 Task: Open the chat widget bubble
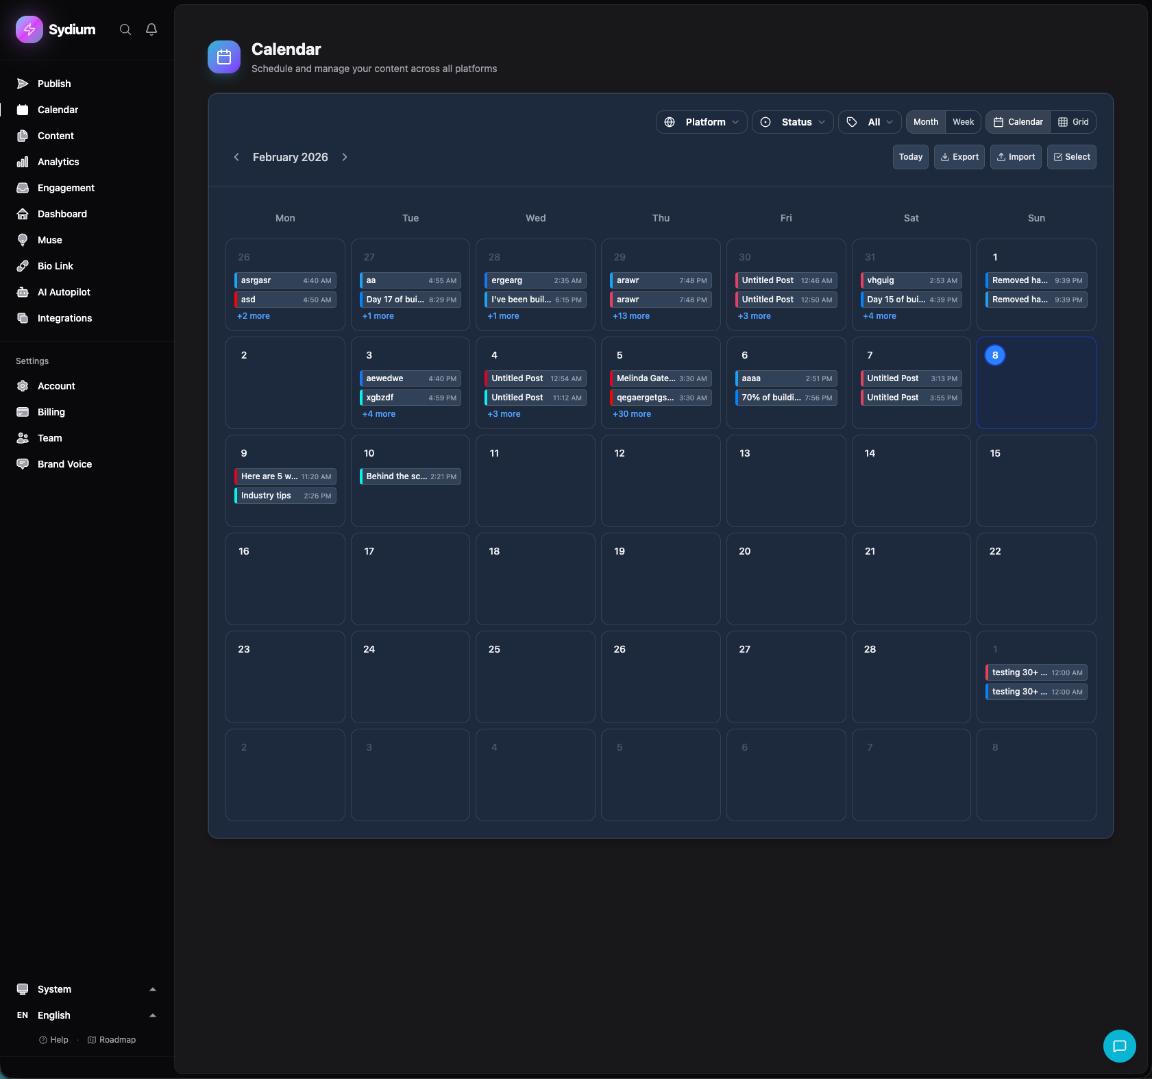point(1118,1046)
